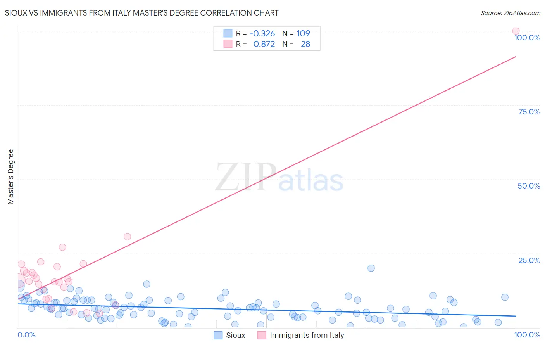Click the pink Immigrants from Italy legend swatch
545x346 pixels.
point(262,335)
